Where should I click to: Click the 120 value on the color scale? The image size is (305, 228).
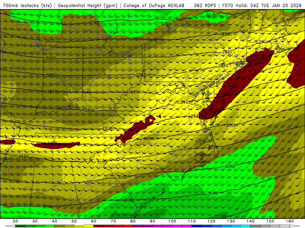pos(211,221)
